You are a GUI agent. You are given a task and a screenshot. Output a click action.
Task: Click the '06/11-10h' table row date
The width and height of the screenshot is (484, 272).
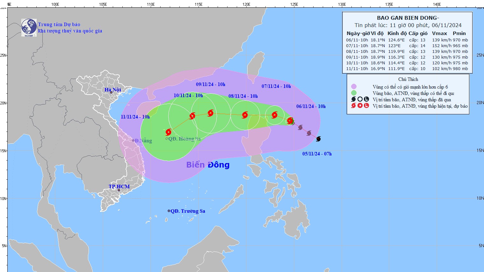[357, 40]
